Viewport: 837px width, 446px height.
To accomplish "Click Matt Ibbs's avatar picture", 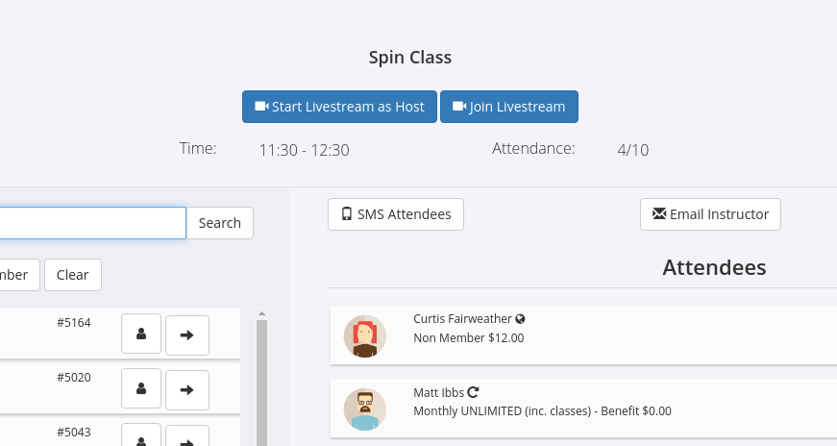I will point(364,409).
